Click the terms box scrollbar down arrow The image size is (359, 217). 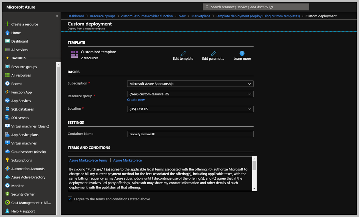coord(254,189)
